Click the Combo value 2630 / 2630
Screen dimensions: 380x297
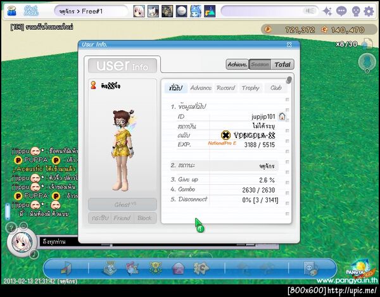tap(258, 190)
